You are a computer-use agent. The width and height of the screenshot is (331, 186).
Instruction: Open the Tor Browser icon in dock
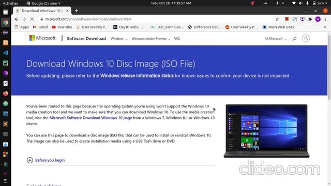pos(6,73)
